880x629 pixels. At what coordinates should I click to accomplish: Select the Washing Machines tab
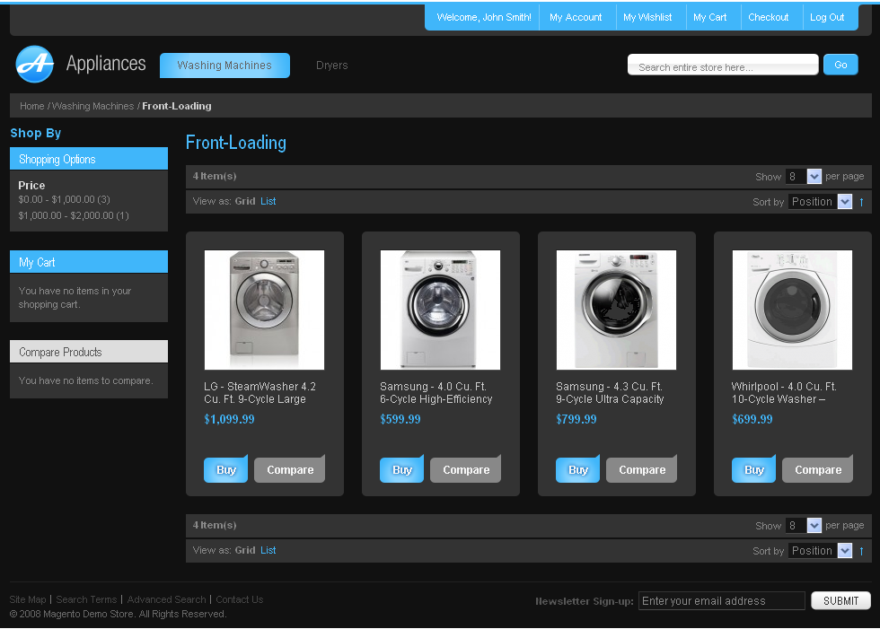(224, 66)
